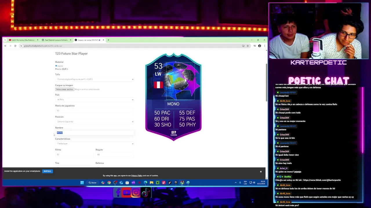Click the ESP LAA language indicator
The image size is (371, 208).
click(x=245, y=183)
